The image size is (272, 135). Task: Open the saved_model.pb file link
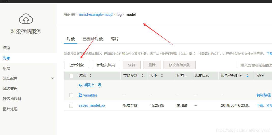92,105
